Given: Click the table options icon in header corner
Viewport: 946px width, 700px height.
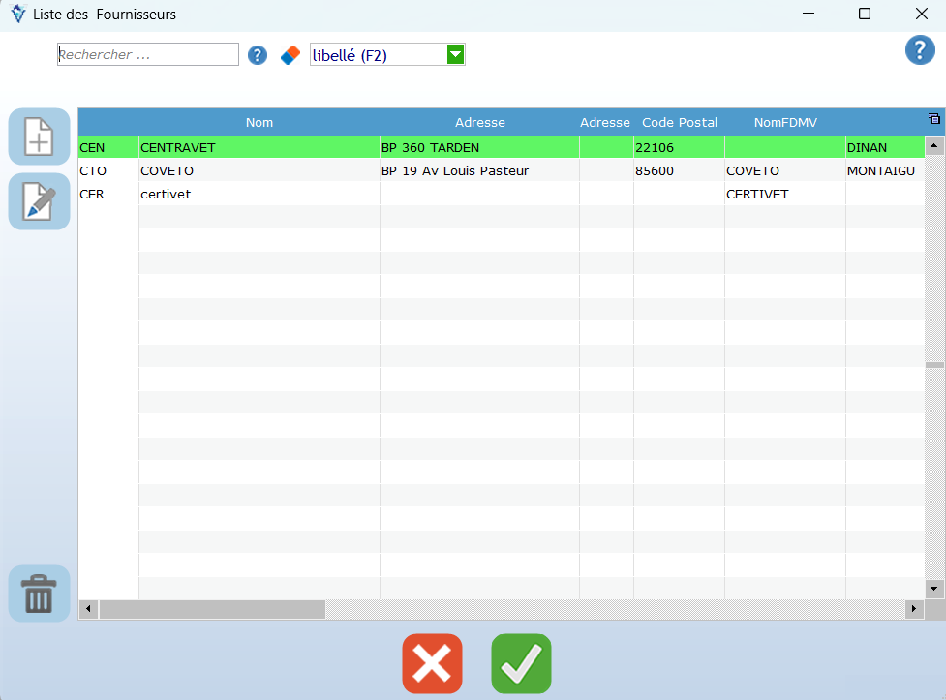Looking at the screenshot, I should pos(934,118).
